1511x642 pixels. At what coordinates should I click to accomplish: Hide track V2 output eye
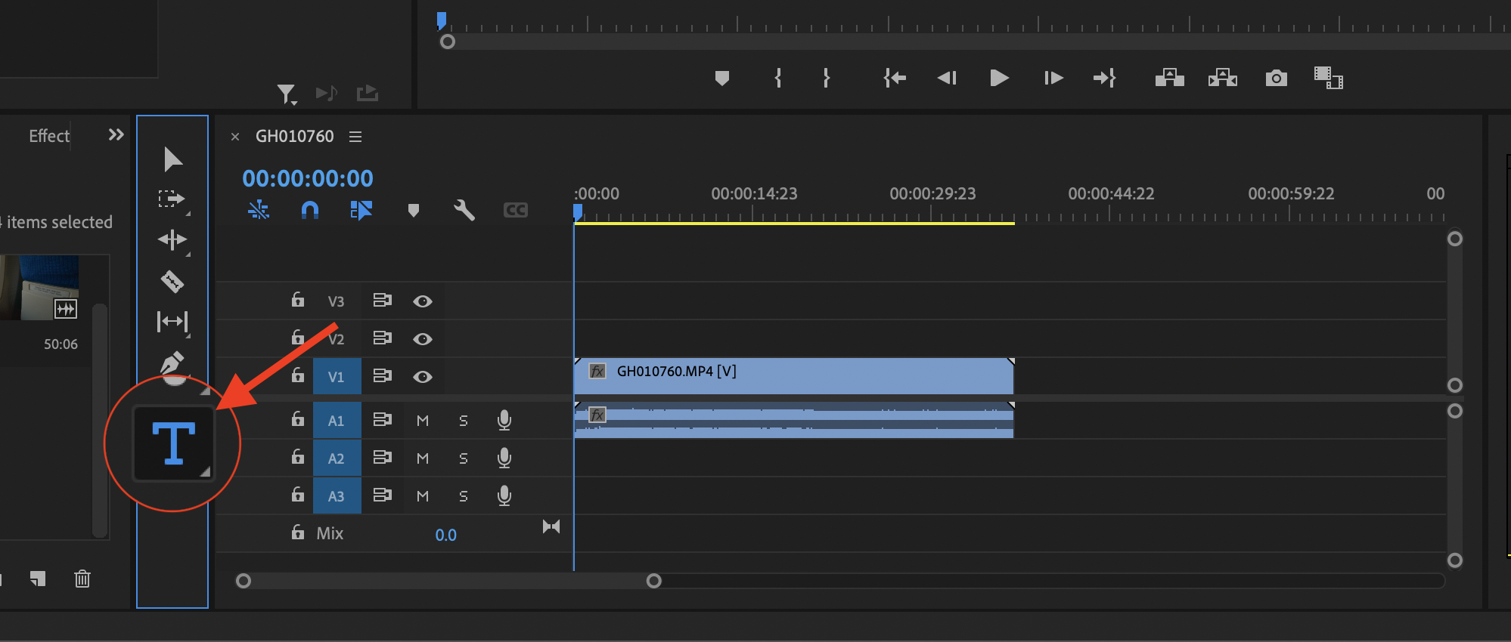(x=423, y=339)
